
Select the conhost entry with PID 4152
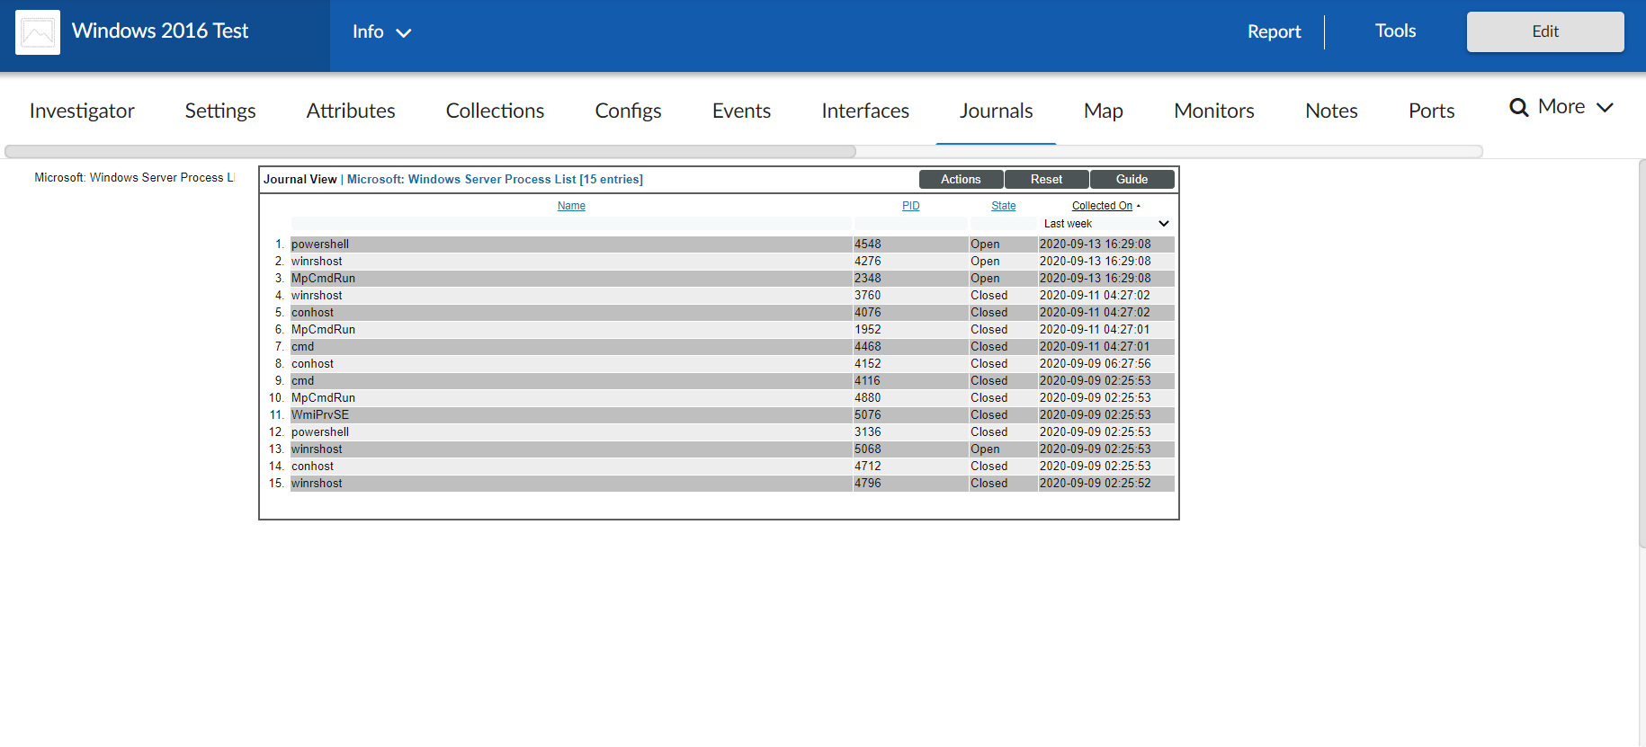coord(732,364)
